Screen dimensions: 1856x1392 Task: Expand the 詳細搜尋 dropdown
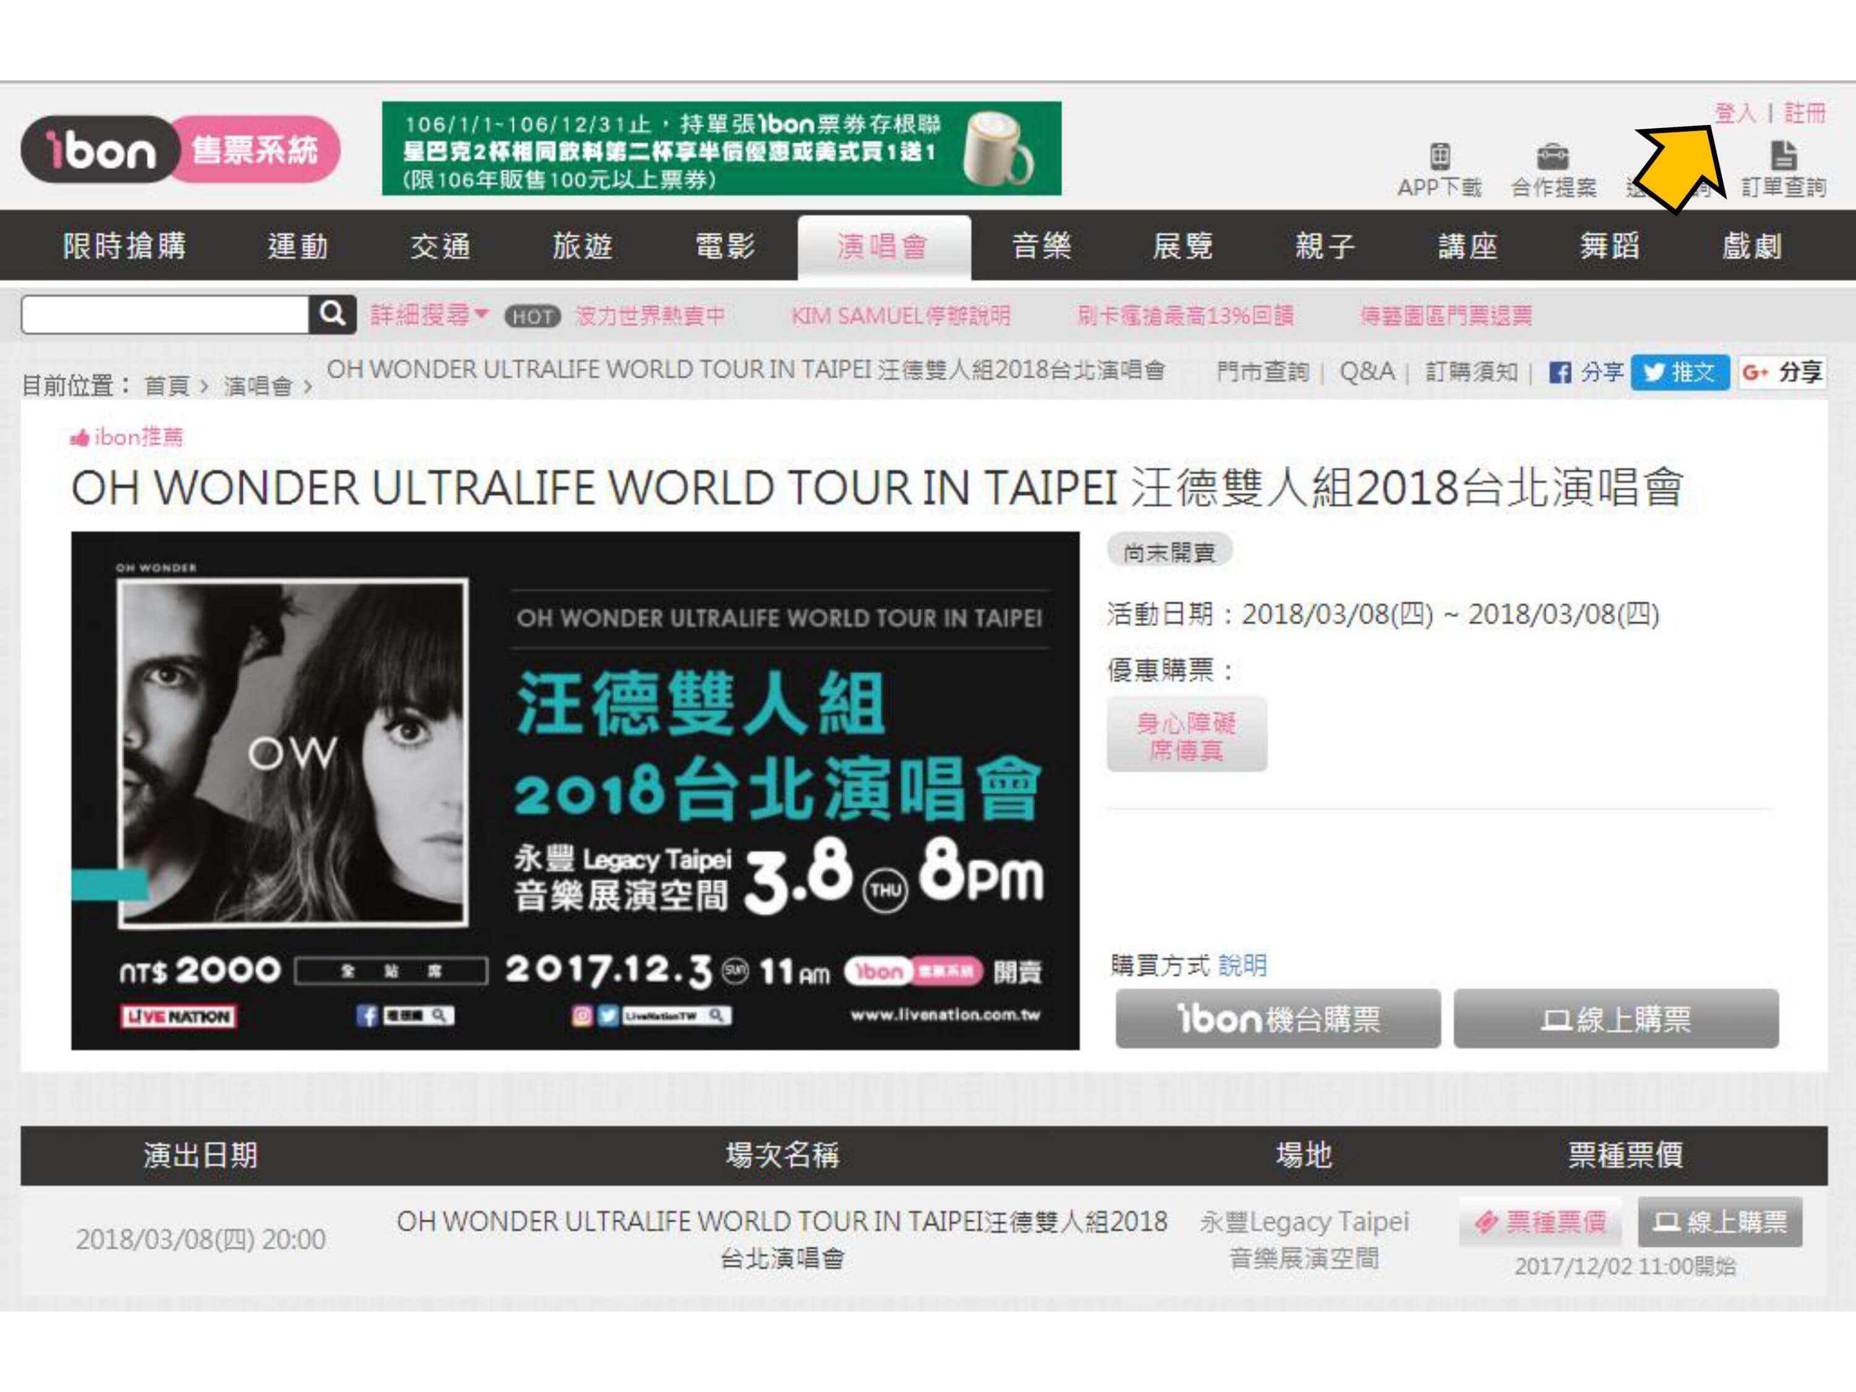(429, 316)
